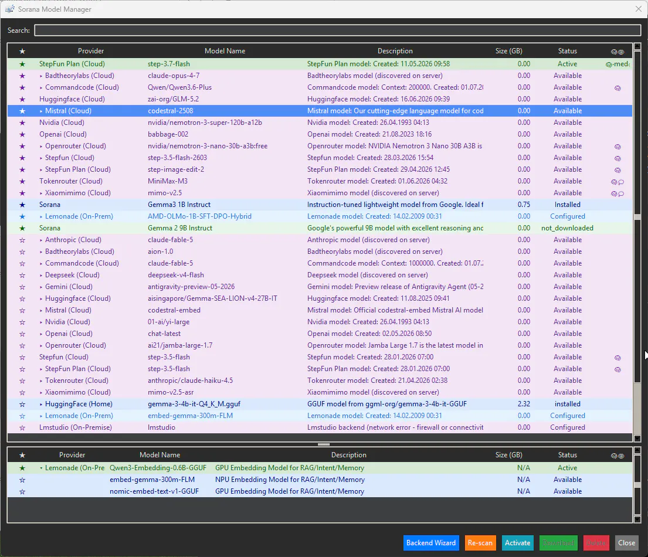Open the Backend Wizard
The height and width of the screenshot is (557, 648).
click(x=430, y=542)
